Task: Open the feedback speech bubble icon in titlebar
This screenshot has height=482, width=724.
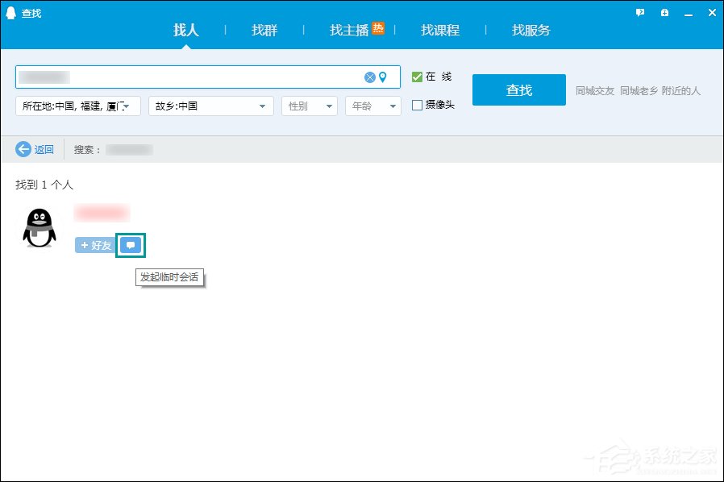Action: [639, 13]
